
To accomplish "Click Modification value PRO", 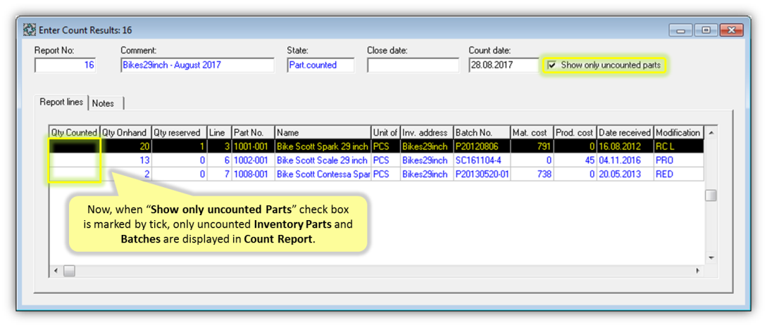I will [678, 160].
